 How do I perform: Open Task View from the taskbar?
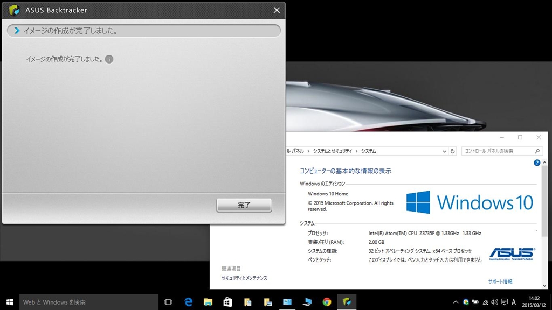click(168, 302)
